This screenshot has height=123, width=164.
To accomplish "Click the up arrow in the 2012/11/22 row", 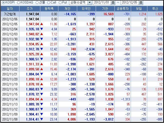I will pyautogui.click(x=42, y=69).
